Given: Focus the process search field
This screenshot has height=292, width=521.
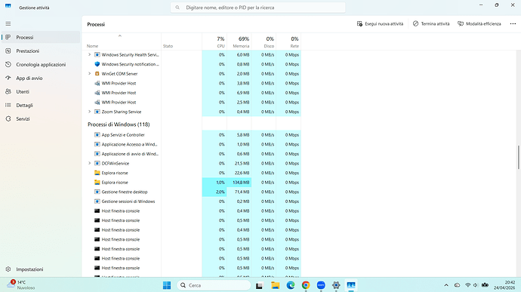Looking at the screenshot, I should point(257,8).
